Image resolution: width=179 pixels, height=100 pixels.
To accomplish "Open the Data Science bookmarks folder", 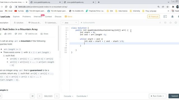I will point(121,11).
